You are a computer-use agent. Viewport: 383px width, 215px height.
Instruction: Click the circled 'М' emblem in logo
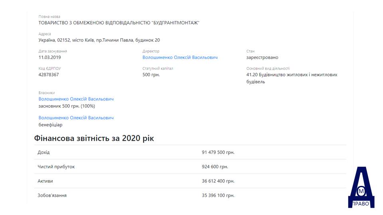pyautogui.click(x=361, y=192)
